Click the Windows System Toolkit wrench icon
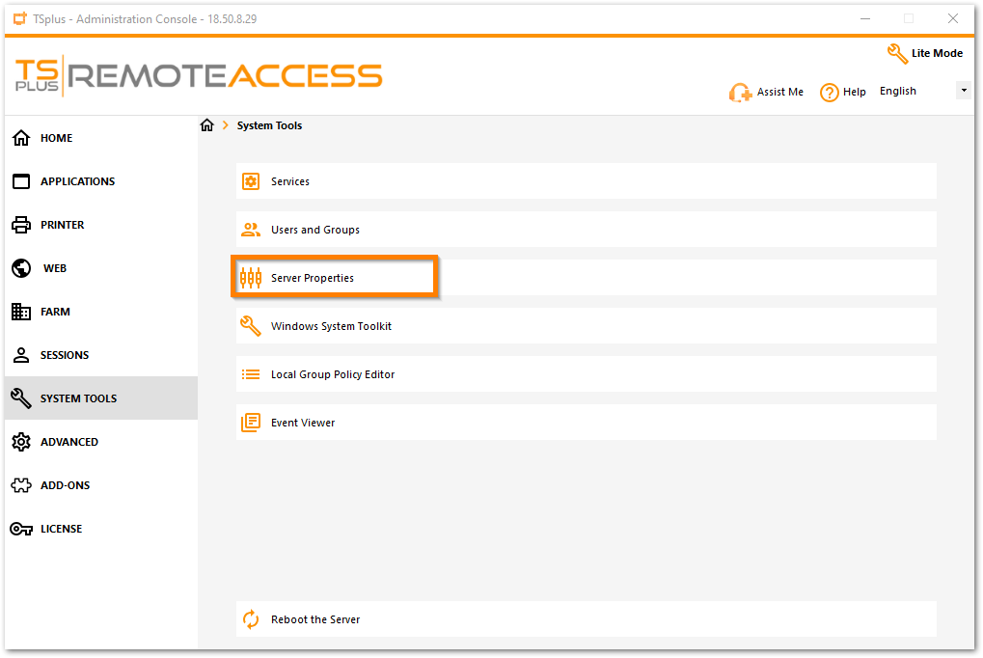 [x=251, y=326]
